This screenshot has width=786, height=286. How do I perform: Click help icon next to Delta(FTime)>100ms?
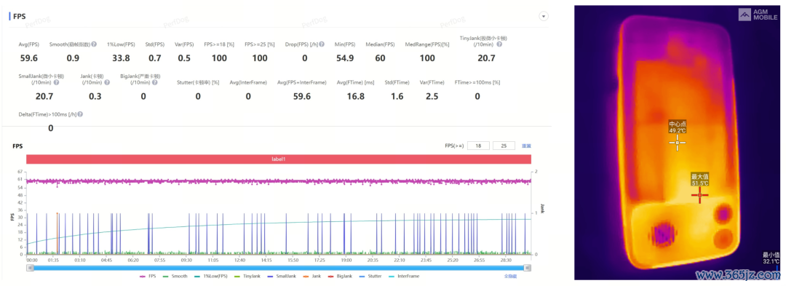coord(80,114)
